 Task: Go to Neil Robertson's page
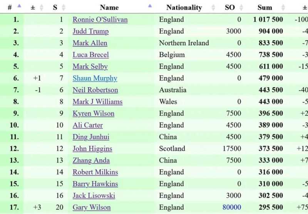pyautogui.click(x=95, y=90)
